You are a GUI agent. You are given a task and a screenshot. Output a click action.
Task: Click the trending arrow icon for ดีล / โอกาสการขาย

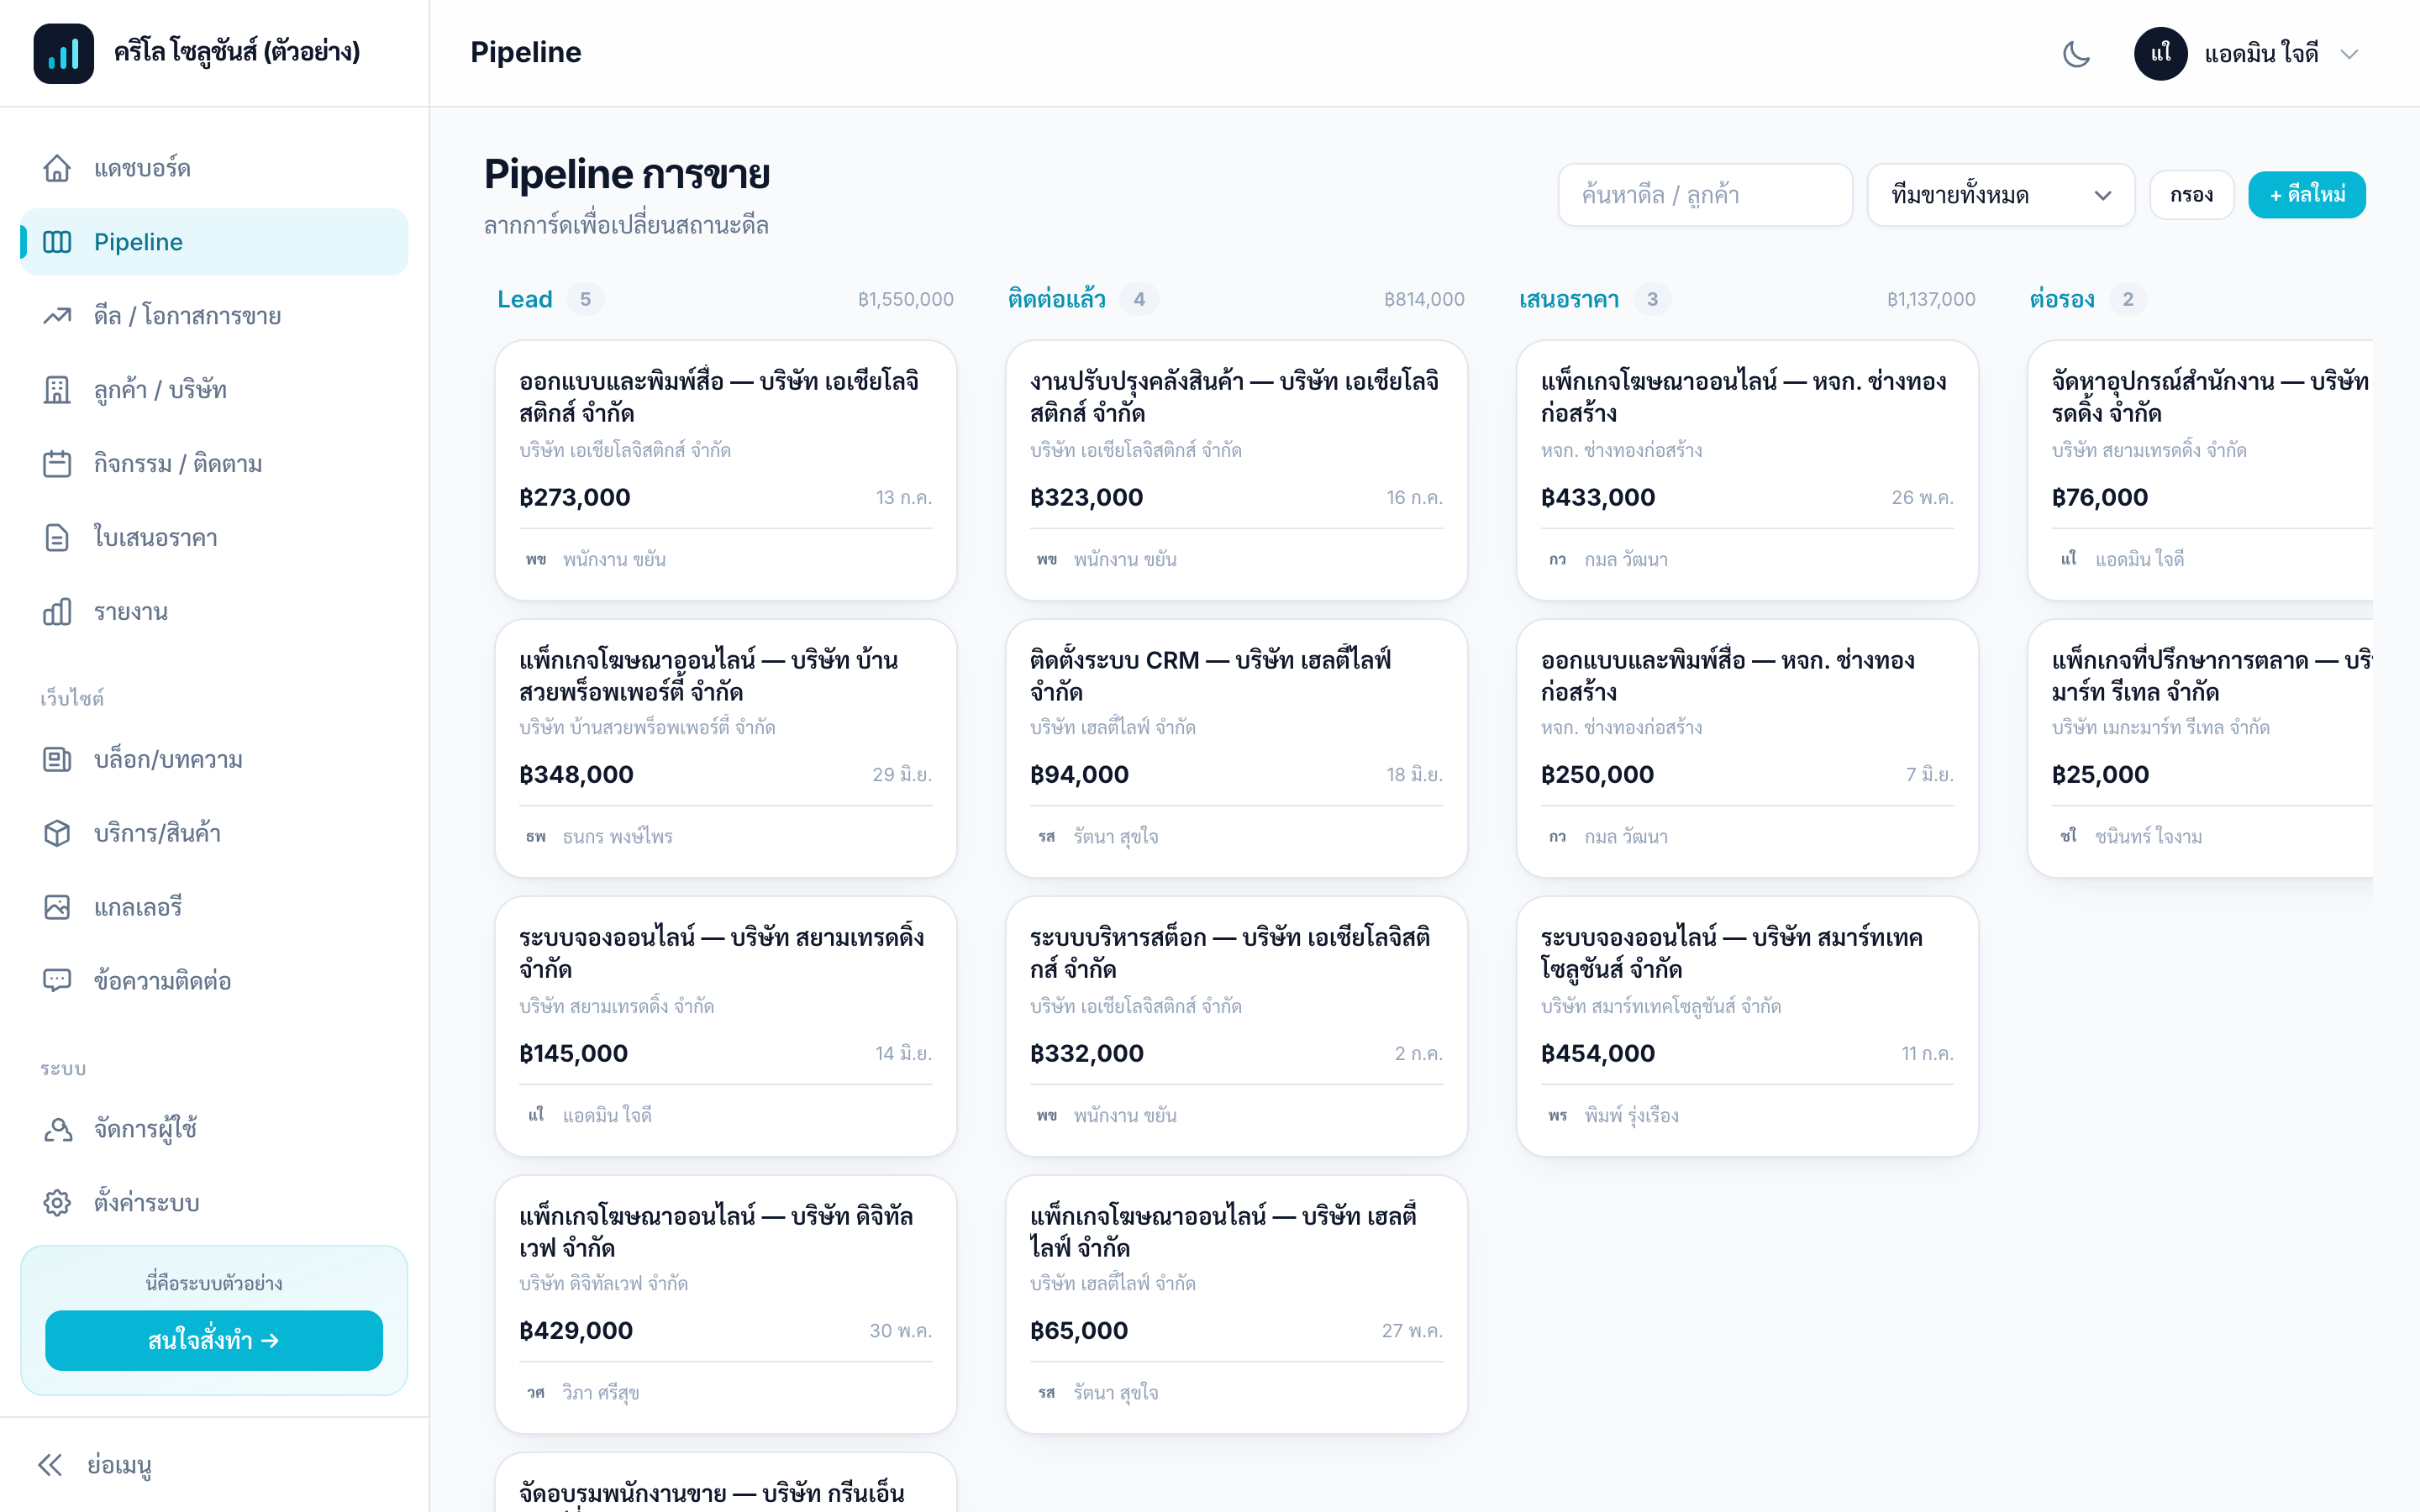(57, 316)
